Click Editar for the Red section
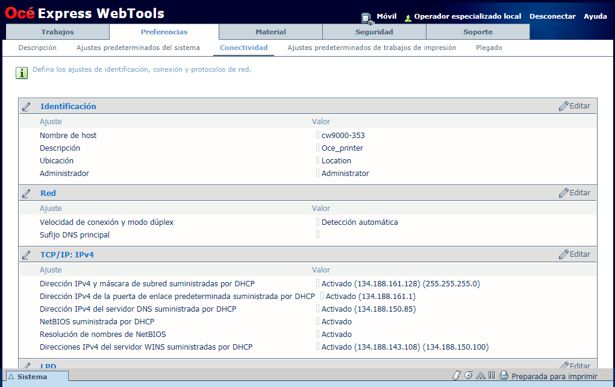Viewport: 615px width, 387px height. [x=575, y=193]
